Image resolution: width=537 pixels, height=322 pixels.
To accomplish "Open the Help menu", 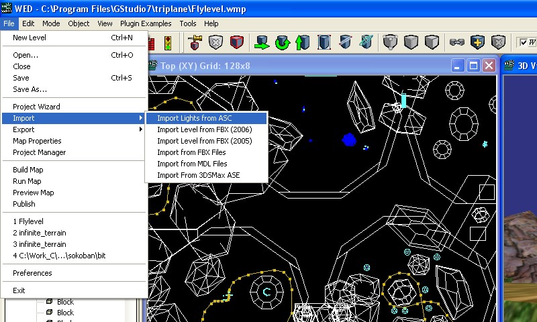I will click(x=211, y=23).
